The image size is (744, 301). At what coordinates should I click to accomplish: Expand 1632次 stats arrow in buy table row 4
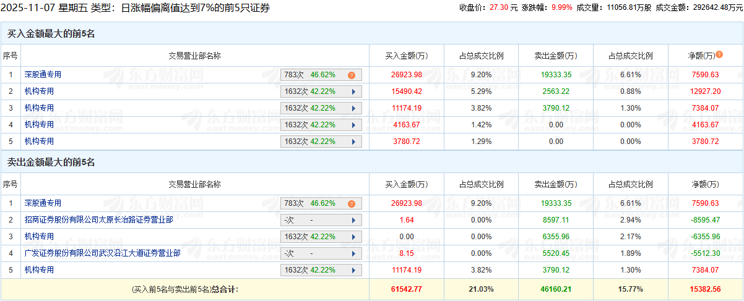click(x=353, y=125)
